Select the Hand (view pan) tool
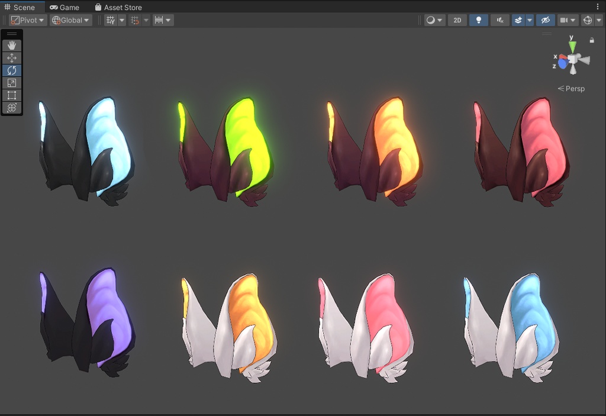The width and height of the screenshot is (606, 416). click(12, 45)
